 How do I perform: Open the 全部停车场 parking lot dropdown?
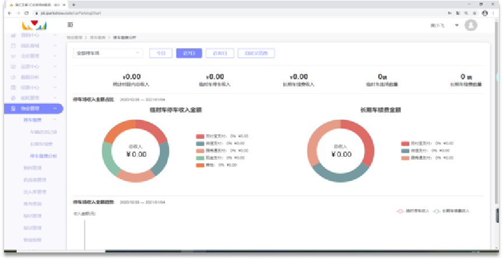click(x=108, y=53)
